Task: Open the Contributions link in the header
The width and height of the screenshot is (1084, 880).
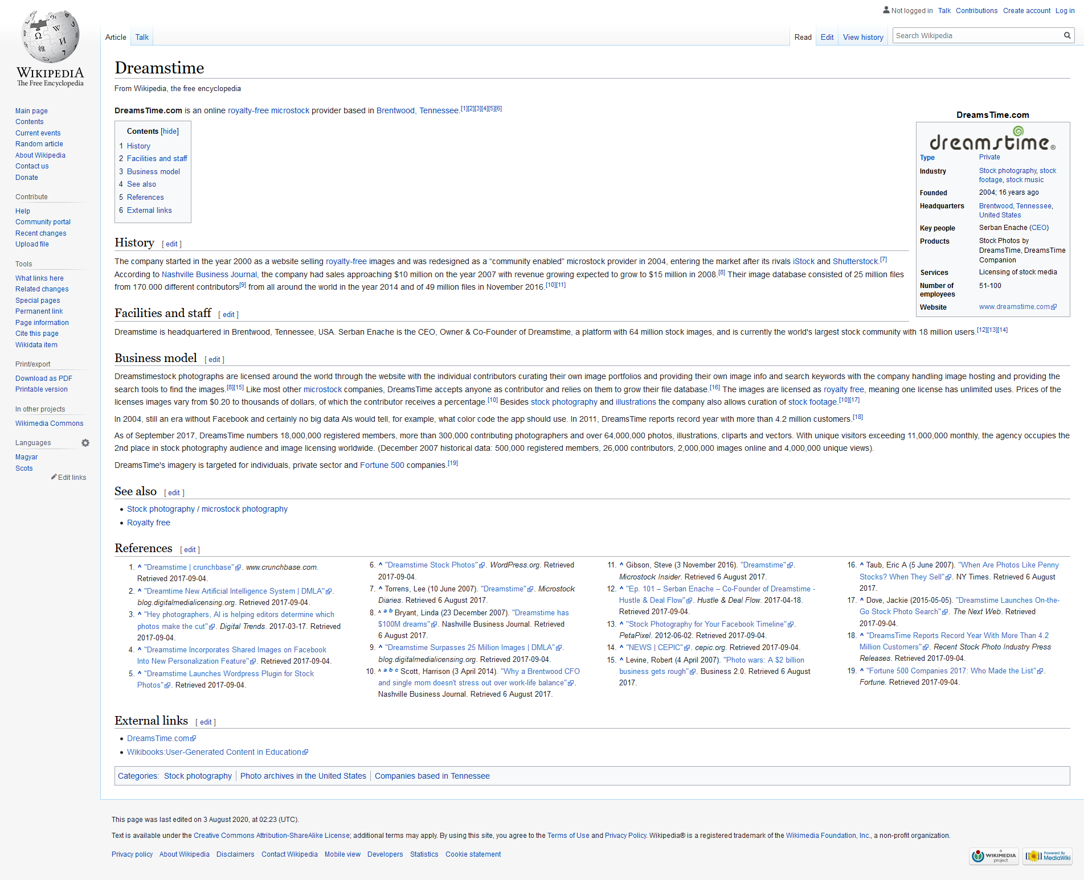Action: click(x=976, y=10)
